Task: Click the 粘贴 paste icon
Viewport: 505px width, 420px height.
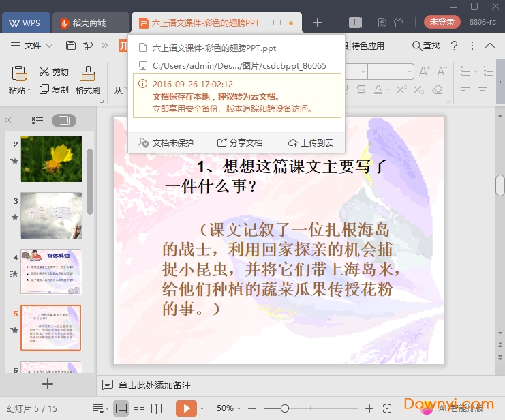Action: coord(19,73)
